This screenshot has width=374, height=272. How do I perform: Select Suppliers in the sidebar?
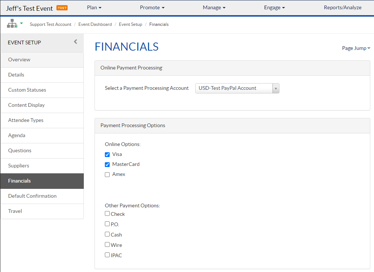click(42, 166)
